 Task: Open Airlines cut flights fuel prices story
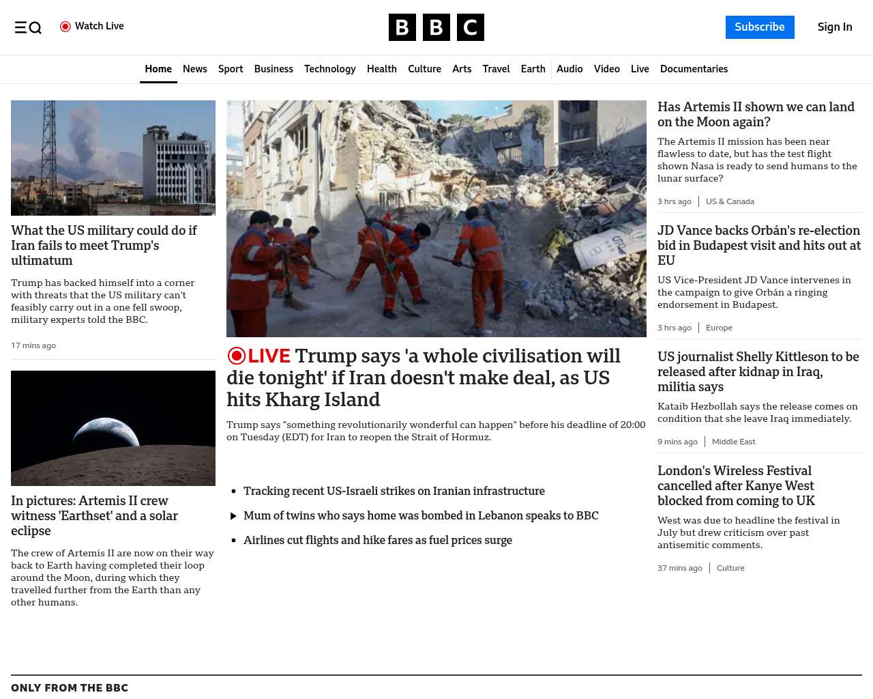point(377,540)
